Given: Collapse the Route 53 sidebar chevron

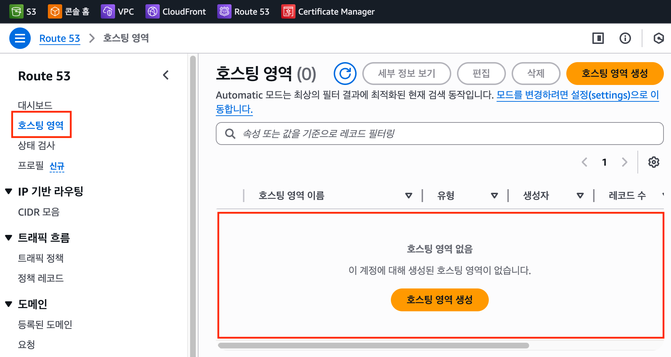Looking at the screenshot, I should click(x=166, y=75).
